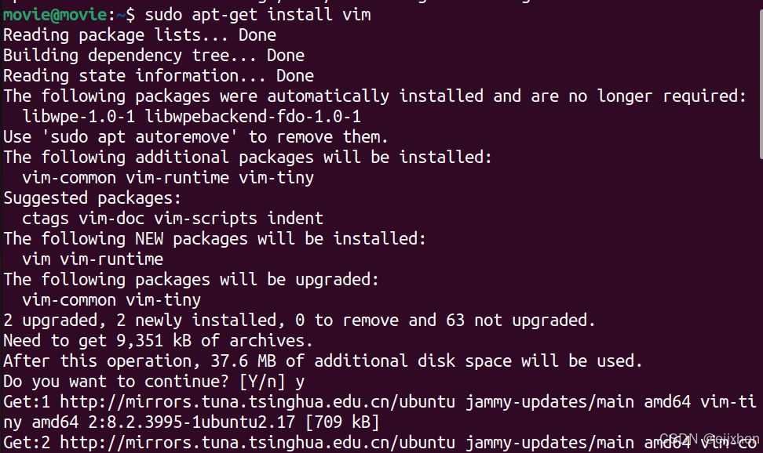Click the second mirrors.tuna.tsinghua.edu.cn URL on Get:2 line
763x453 pixels.
click(x=257, y=443)
